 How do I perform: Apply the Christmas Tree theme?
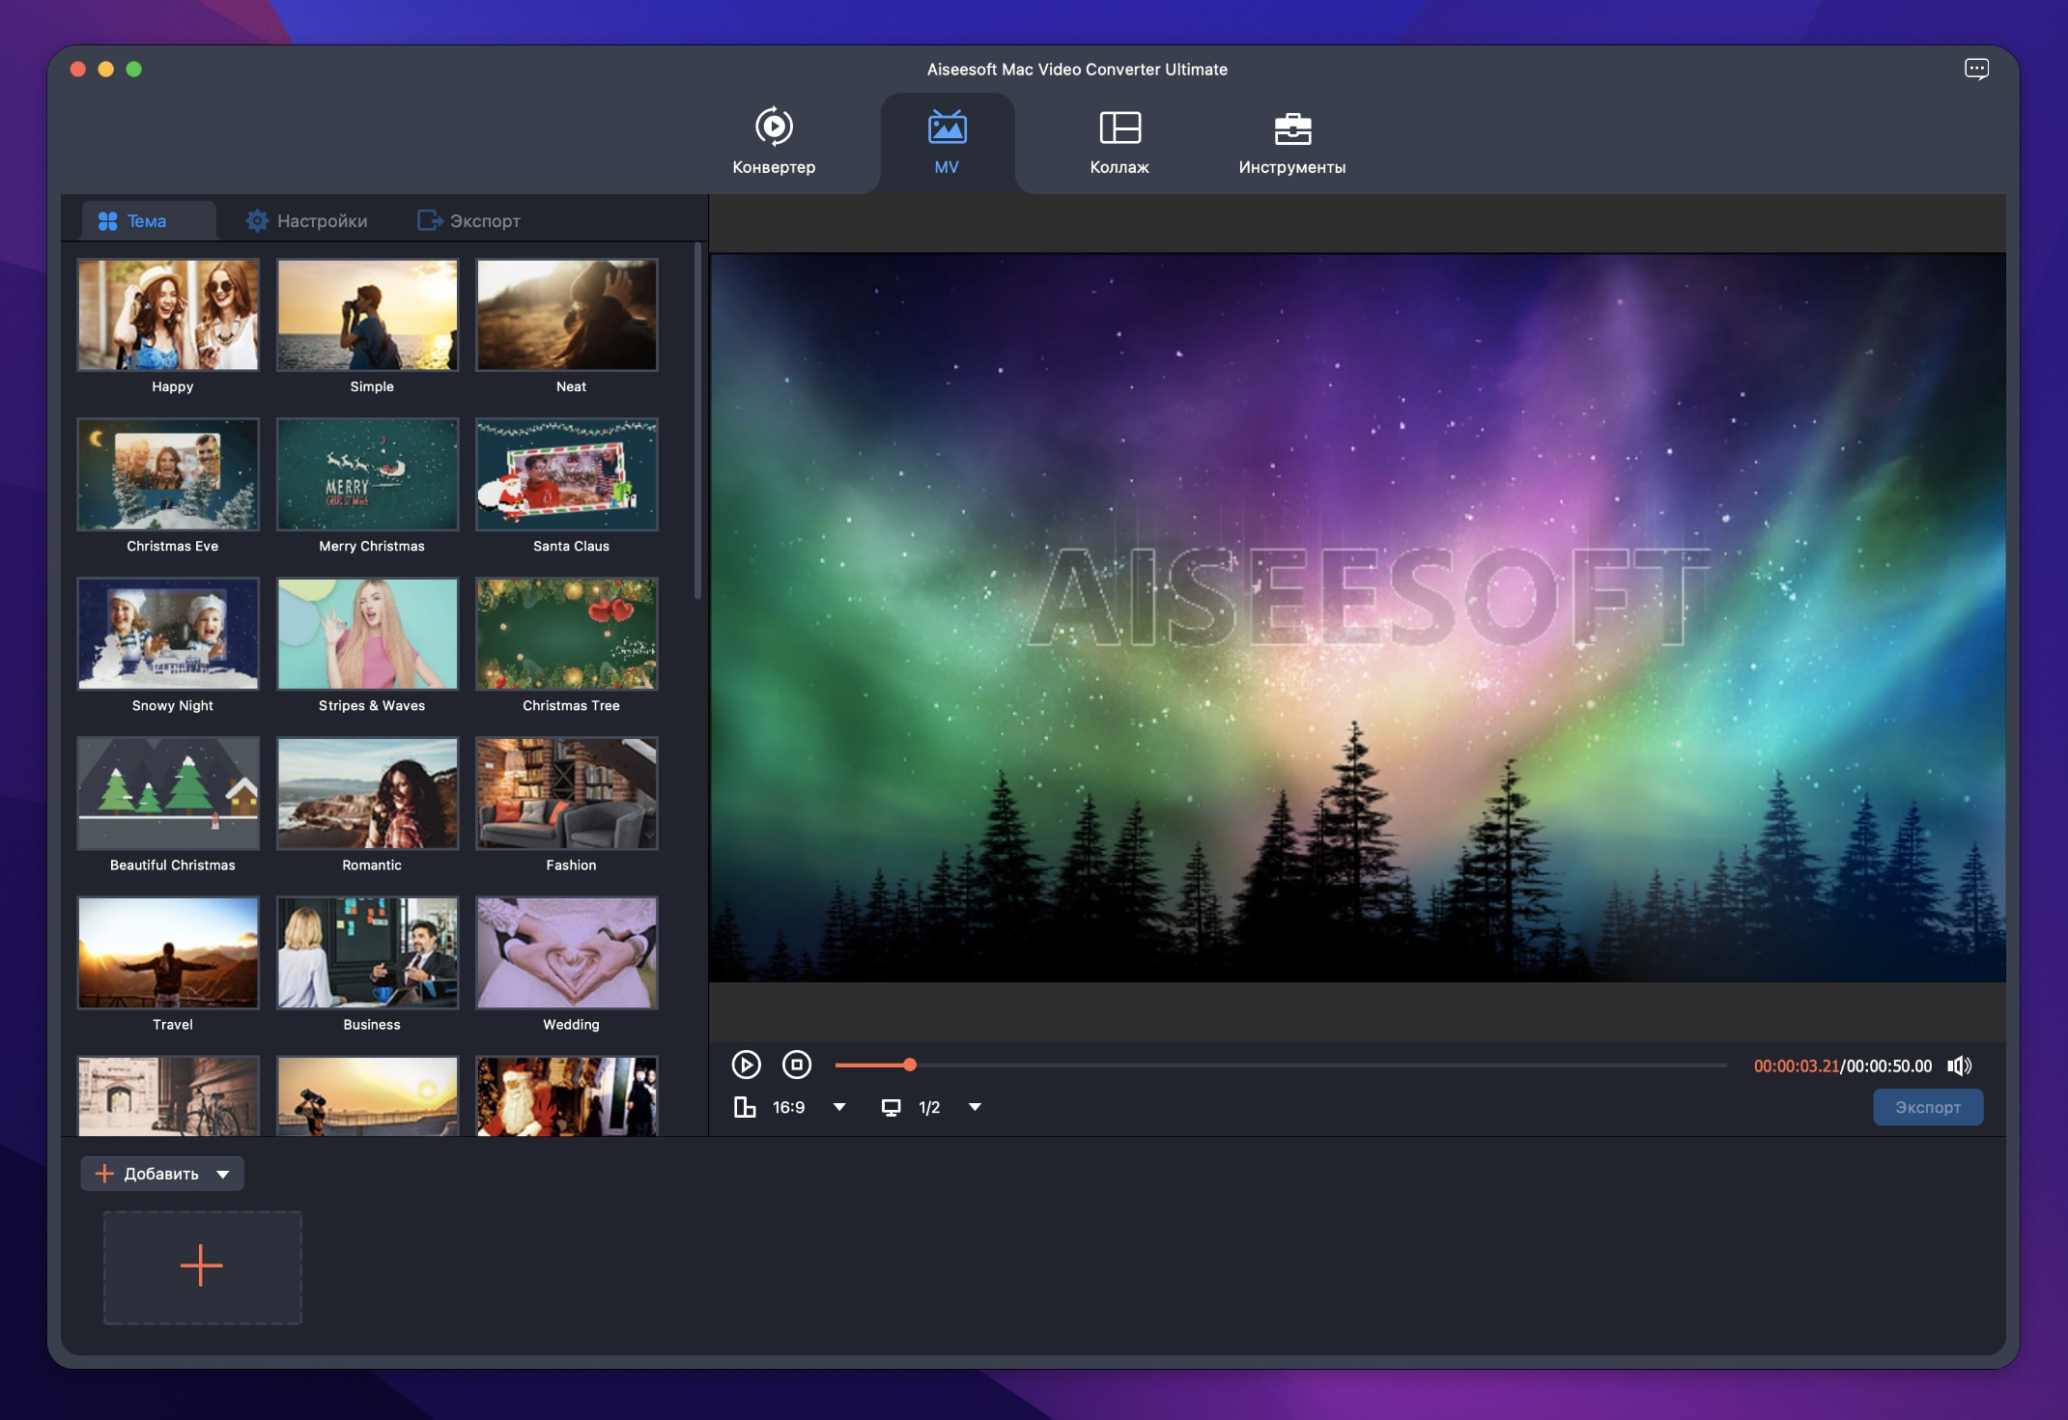tap(567, 634)
